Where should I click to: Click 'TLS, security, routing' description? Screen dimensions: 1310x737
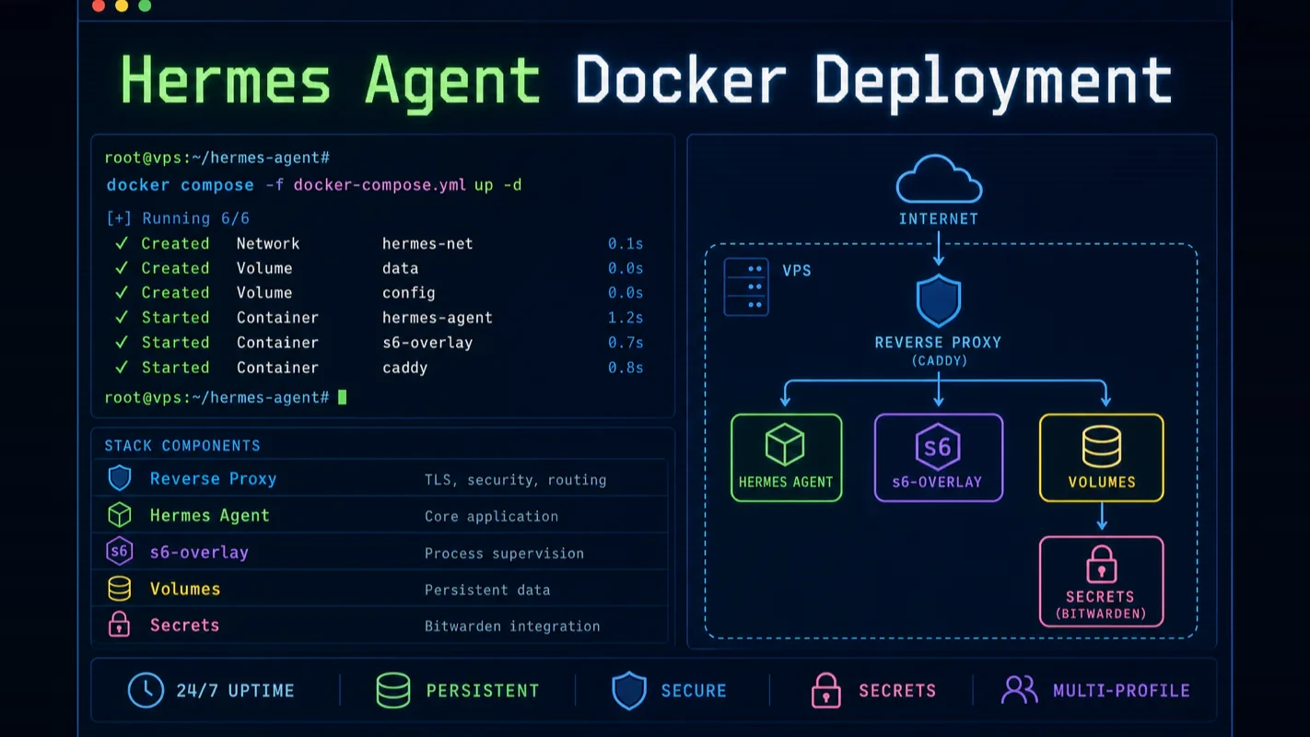pyautogui.click(x=515, y=480)
